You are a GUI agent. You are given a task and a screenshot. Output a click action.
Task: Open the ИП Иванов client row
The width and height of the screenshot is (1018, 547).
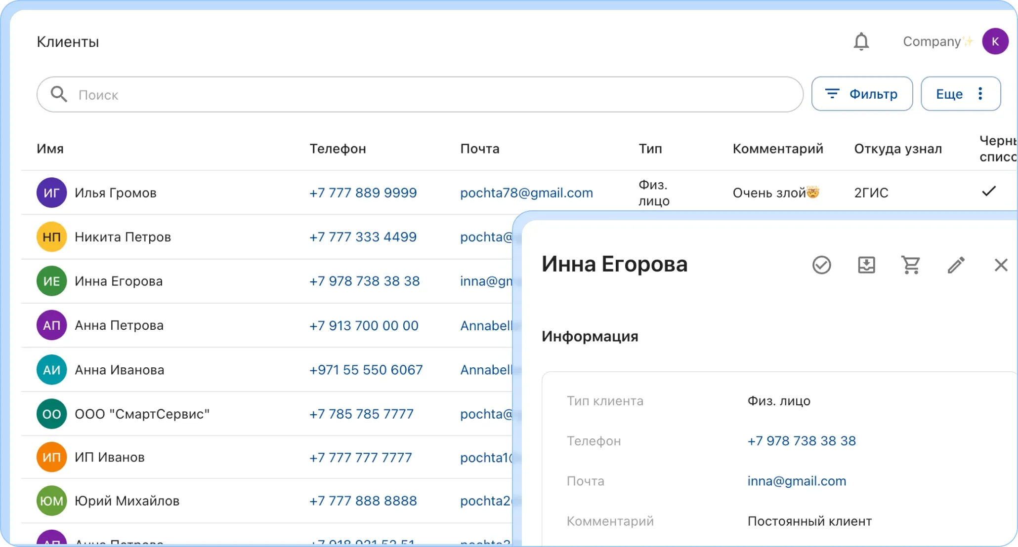click(267, 457)
